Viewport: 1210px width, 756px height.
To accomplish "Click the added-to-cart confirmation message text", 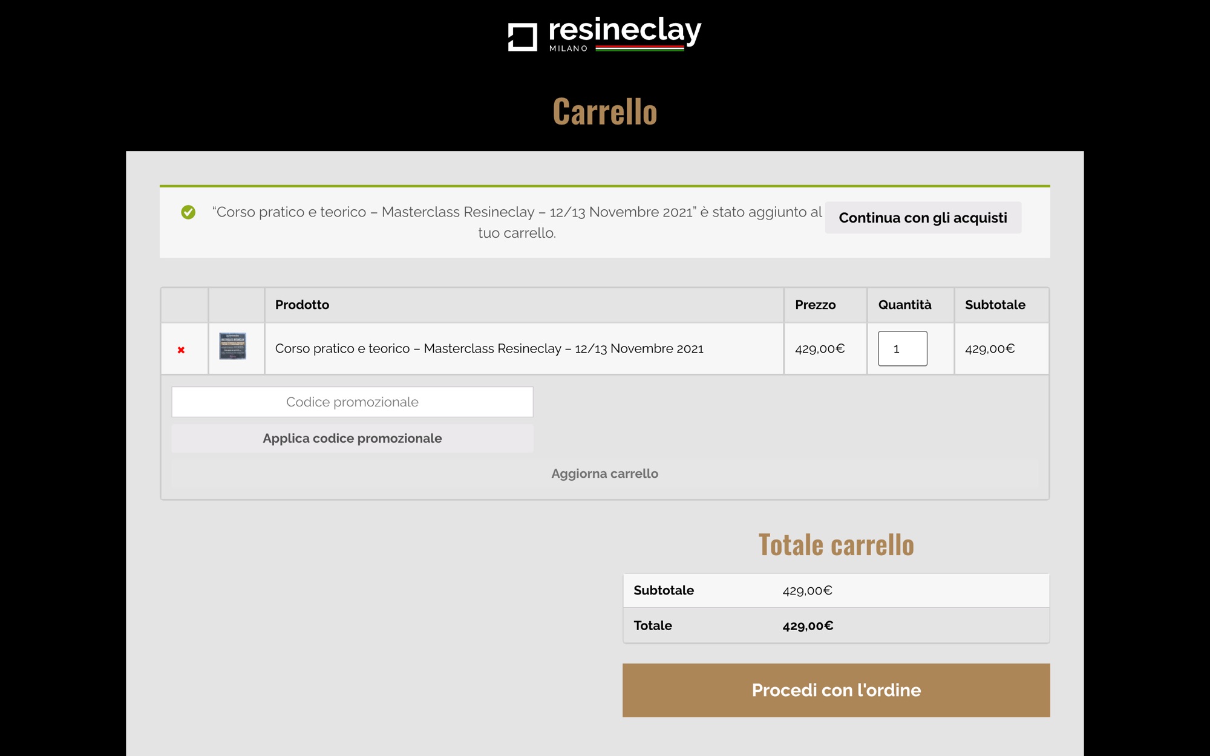I will click(517, 223).
